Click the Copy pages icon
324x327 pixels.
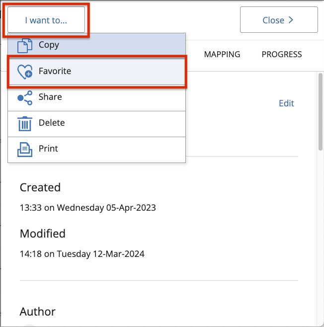tap(25, 45)
